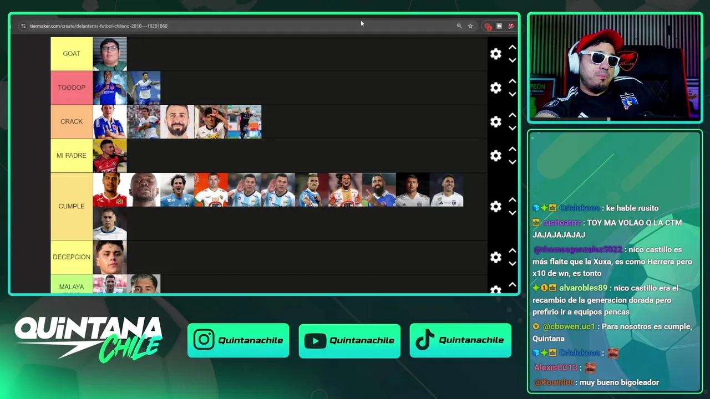
Task: Open settings gear for GOAT tier
Action: click(x=496, y=54)
